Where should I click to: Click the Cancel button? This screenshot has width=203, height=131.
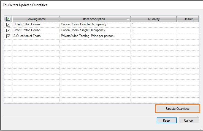(x=189, y=121)
